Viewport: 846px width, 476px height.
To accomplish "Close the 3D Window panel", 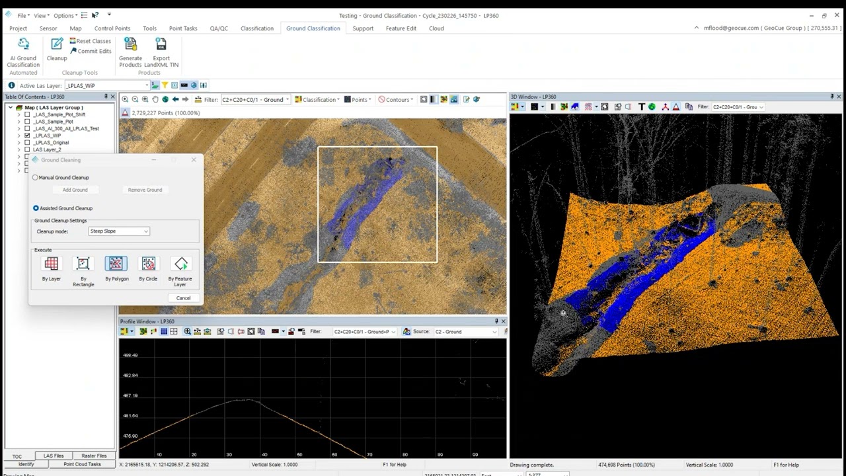I will (x=839, y=97).
